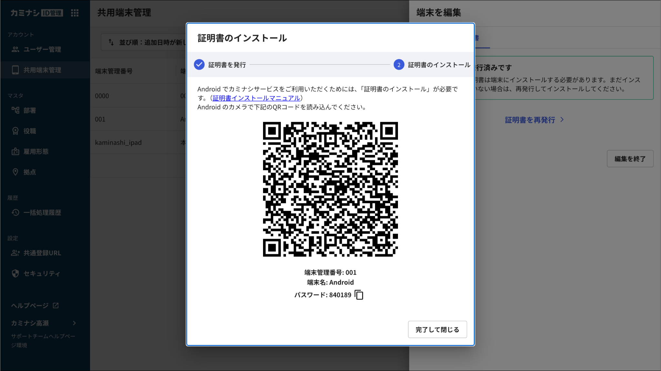
Task: Open 雇用形態 in the sidebar menu
Action: click(36, 151)
